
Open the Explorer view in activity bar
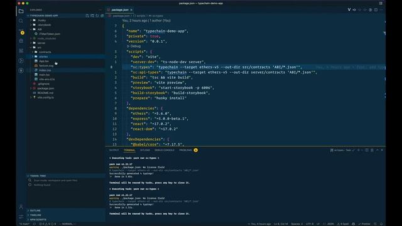[x=21, y=11]
